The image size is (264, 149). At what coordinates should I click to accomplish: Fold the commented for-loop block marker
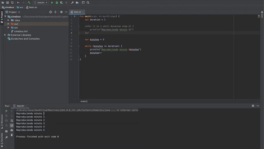(x=79, y=26)
